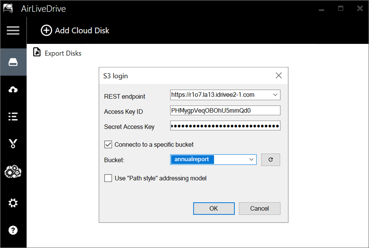
Task: Expand the Bucket dropdown arrow
Action: coord(251,159)
